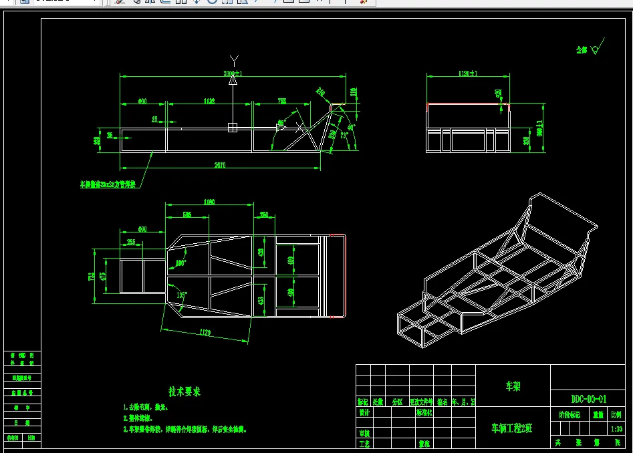The image size is (633, 453).
Task: Select the 更改文件号 cell in the revision table
Action: point(422,402)
